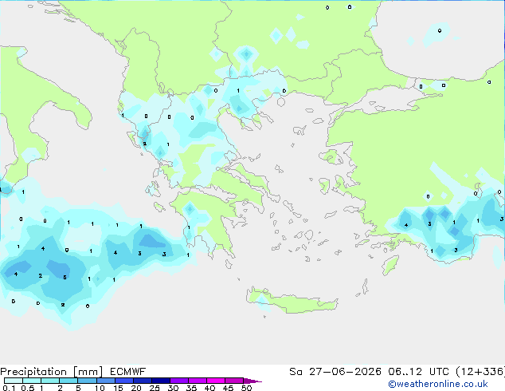Click the 'Sa 27-06-2026' date text
The width and height of the screenshot is (505, 391).
[335, 372]
